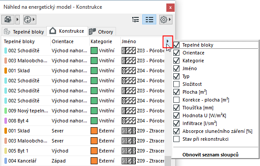260x166 pixels.
Task: Select the 008 Byt 4 row
Action: point(84,121)
